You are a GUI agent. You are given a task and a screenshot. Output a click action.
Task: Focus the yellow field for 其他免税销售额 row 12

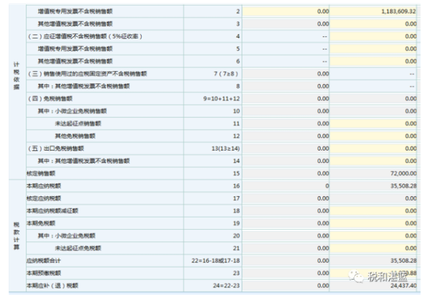[373, 136]
